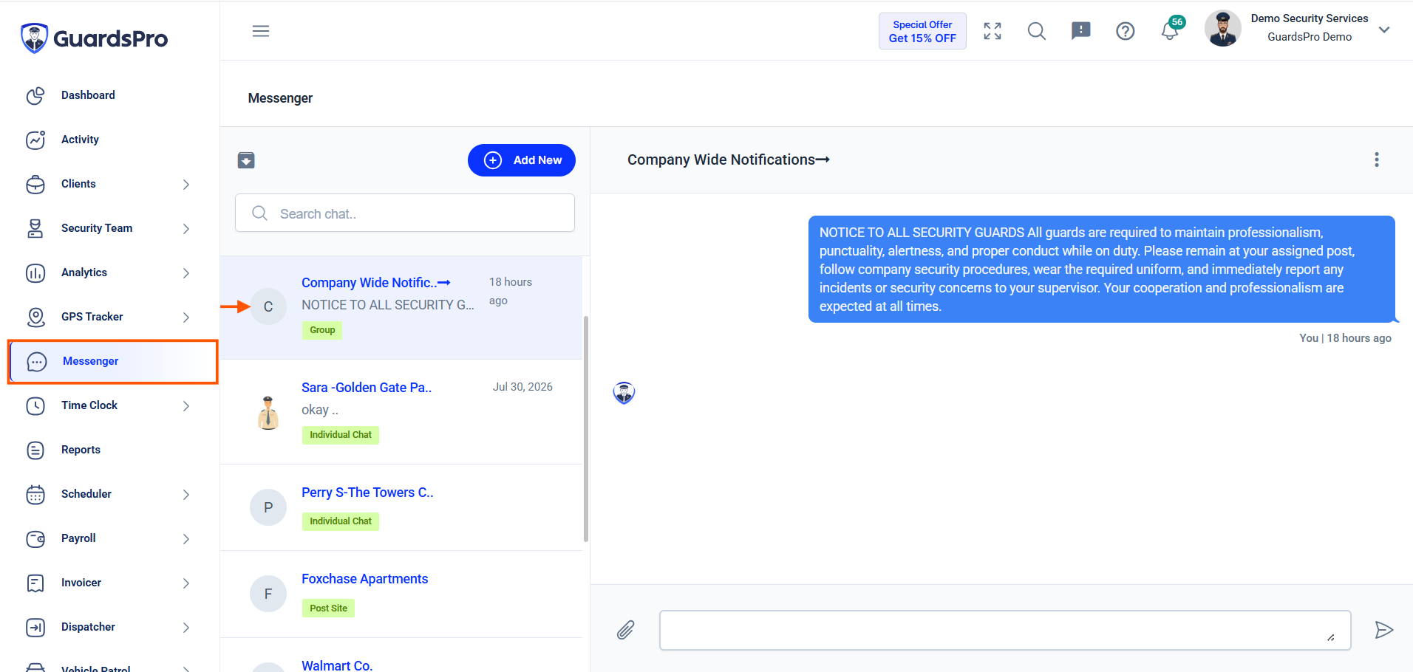Click the GPS Tracker pin icon
The width and height of the screenshot is (1413, 672).
[x=35, y=317]
